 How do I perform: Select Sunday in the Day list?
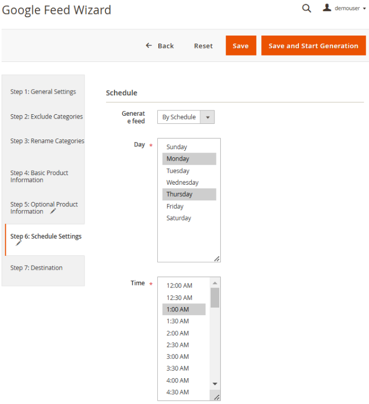(x=189, y=147)
